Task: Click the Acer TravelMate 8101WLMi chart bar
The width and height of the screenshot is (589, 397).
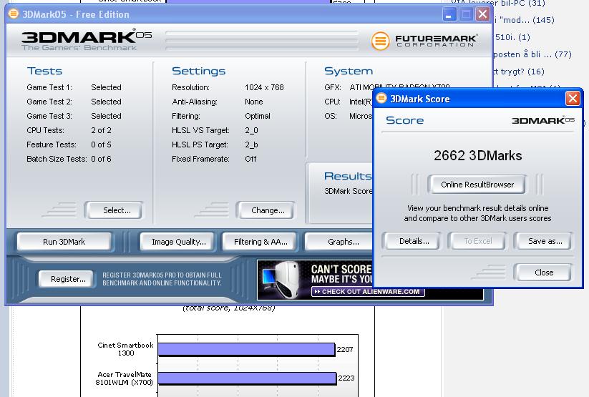Action: (247, 378)
